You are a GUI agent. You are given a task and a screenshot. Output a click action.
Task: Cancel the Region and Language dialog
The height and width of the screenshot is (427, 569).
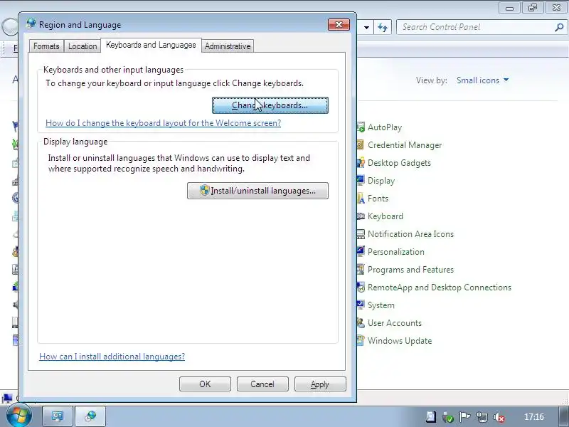262,384
